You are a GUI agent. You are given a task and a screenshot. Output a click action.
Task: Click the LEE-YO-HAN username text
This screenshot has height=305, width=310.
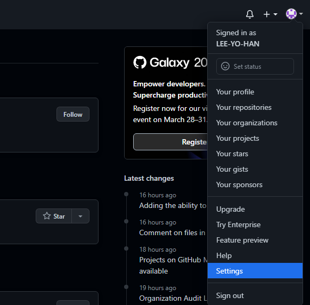pyautogui.click(x=238, y=44)
